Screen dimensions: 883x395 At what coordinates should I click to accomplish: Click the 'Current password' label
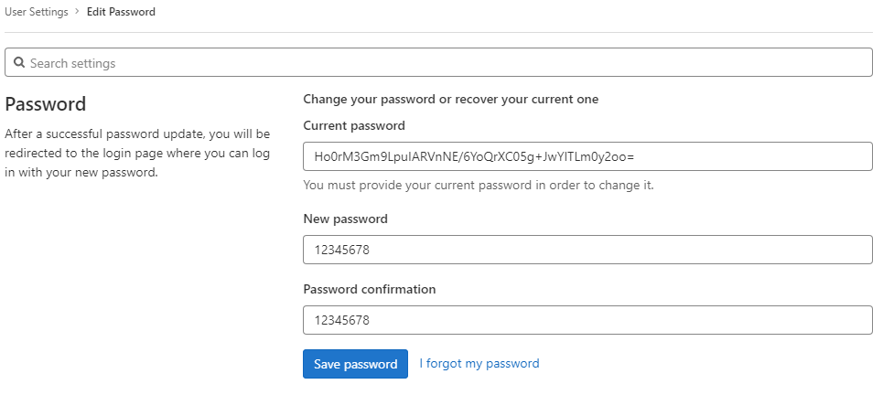[x=354, y=125]
